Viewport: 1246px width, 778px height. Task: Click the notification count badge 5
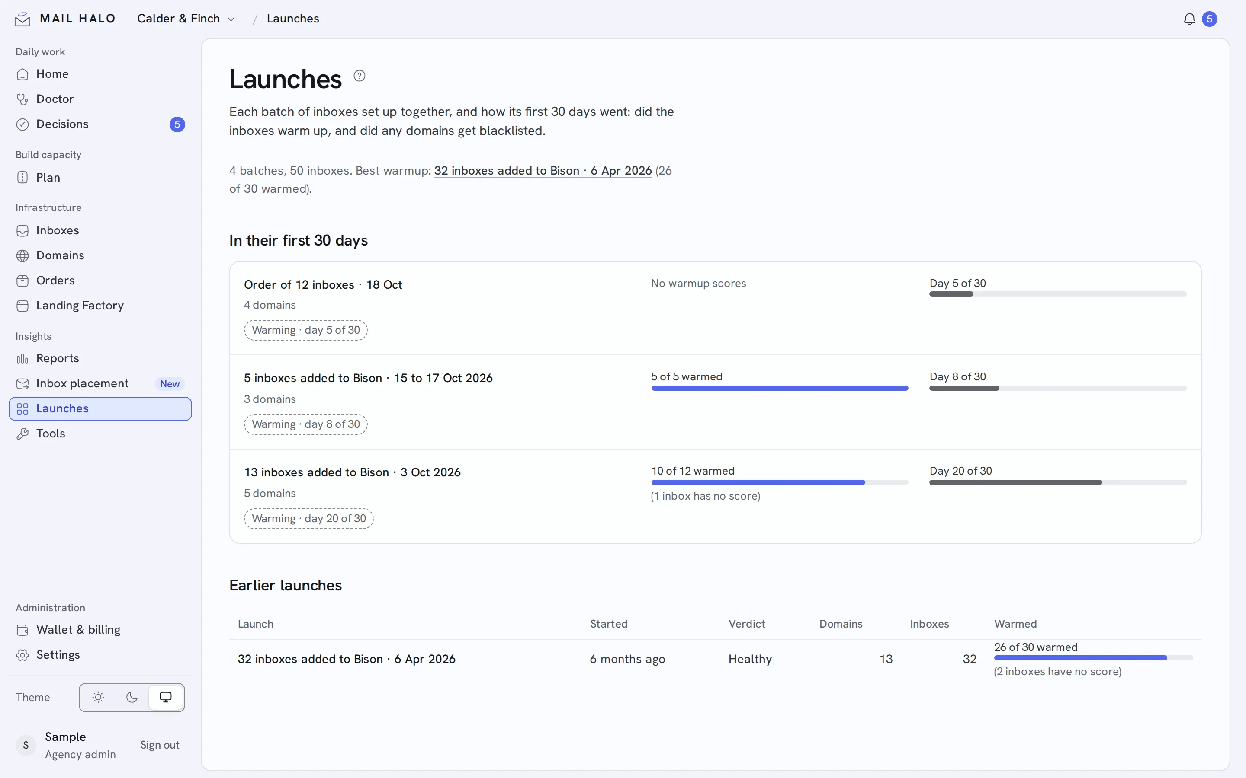coord(1210,19)
